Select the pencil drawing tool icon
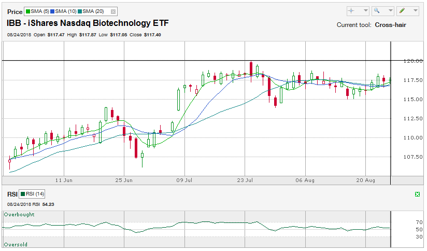The width and height of the screenshot is (427, 251). (x=402, y=11)
